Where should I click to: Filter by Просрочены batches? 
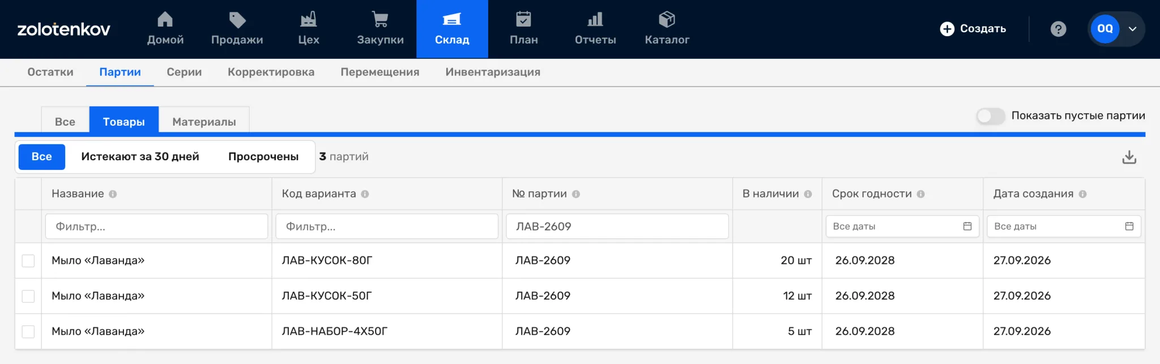(x=263, y=157)
